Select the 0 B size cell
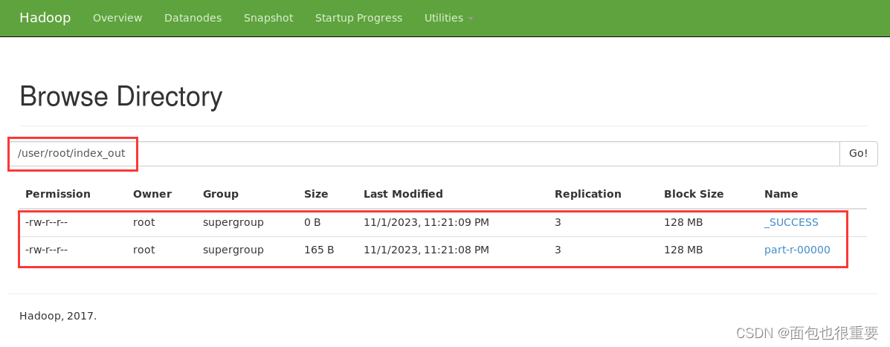 point(313,222)
